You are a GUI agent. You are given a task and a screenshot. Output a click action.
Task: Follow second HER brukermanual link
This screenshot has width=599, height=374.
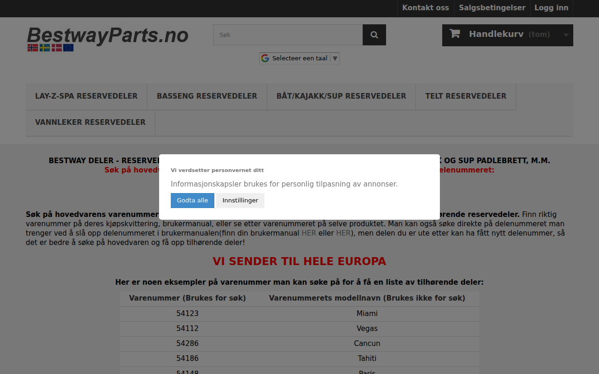tap(343, 233)
